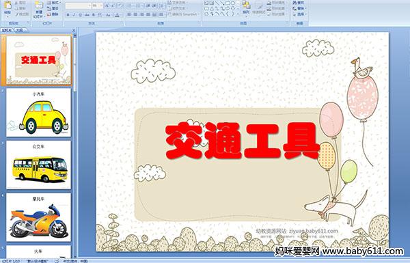The image size is (410, 263).
Task: Toggle Center text alignment
Action: point(135,14)
